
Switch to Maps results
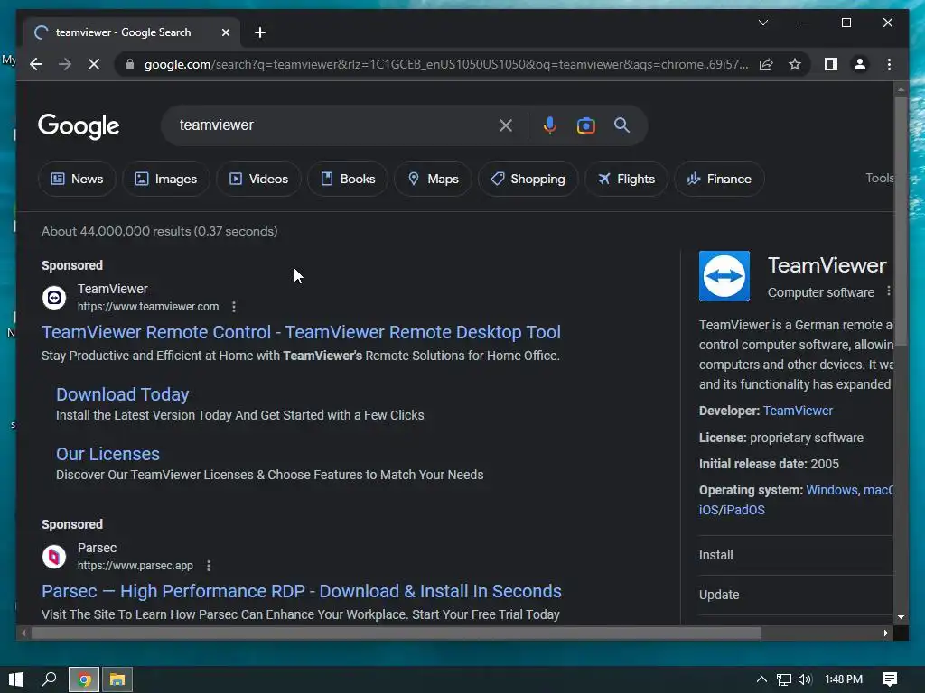point(433,179)
